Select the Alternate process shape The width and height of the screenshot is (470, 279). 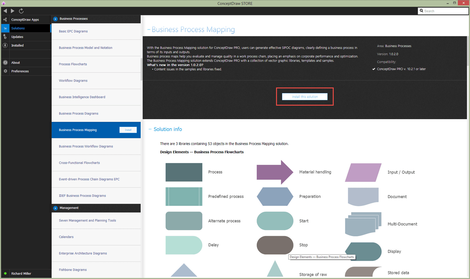click(x=184, y=221)
